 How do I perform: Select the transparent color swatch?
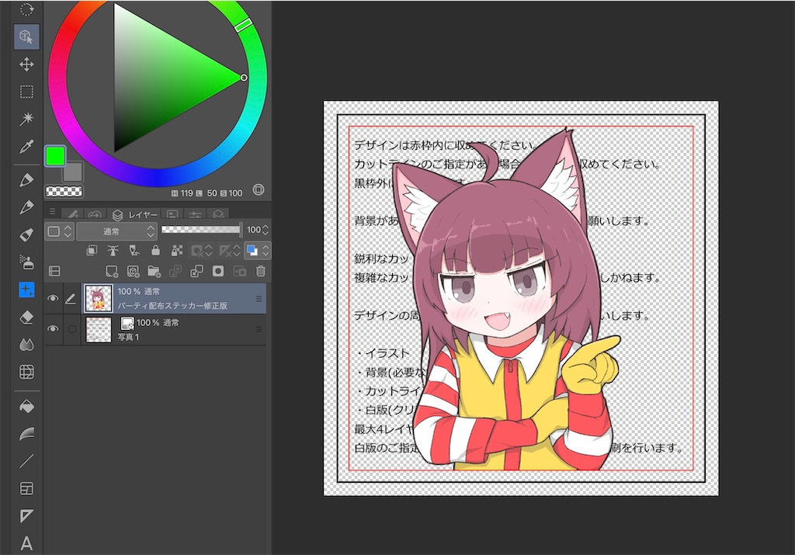(x=64, y=192)
